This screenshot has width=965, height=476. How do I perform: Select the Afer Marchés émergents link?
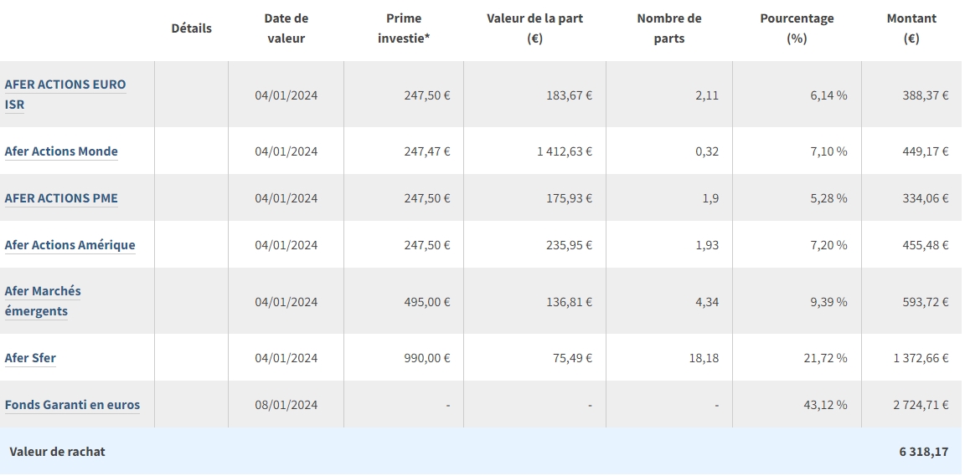tap(43, 291)
